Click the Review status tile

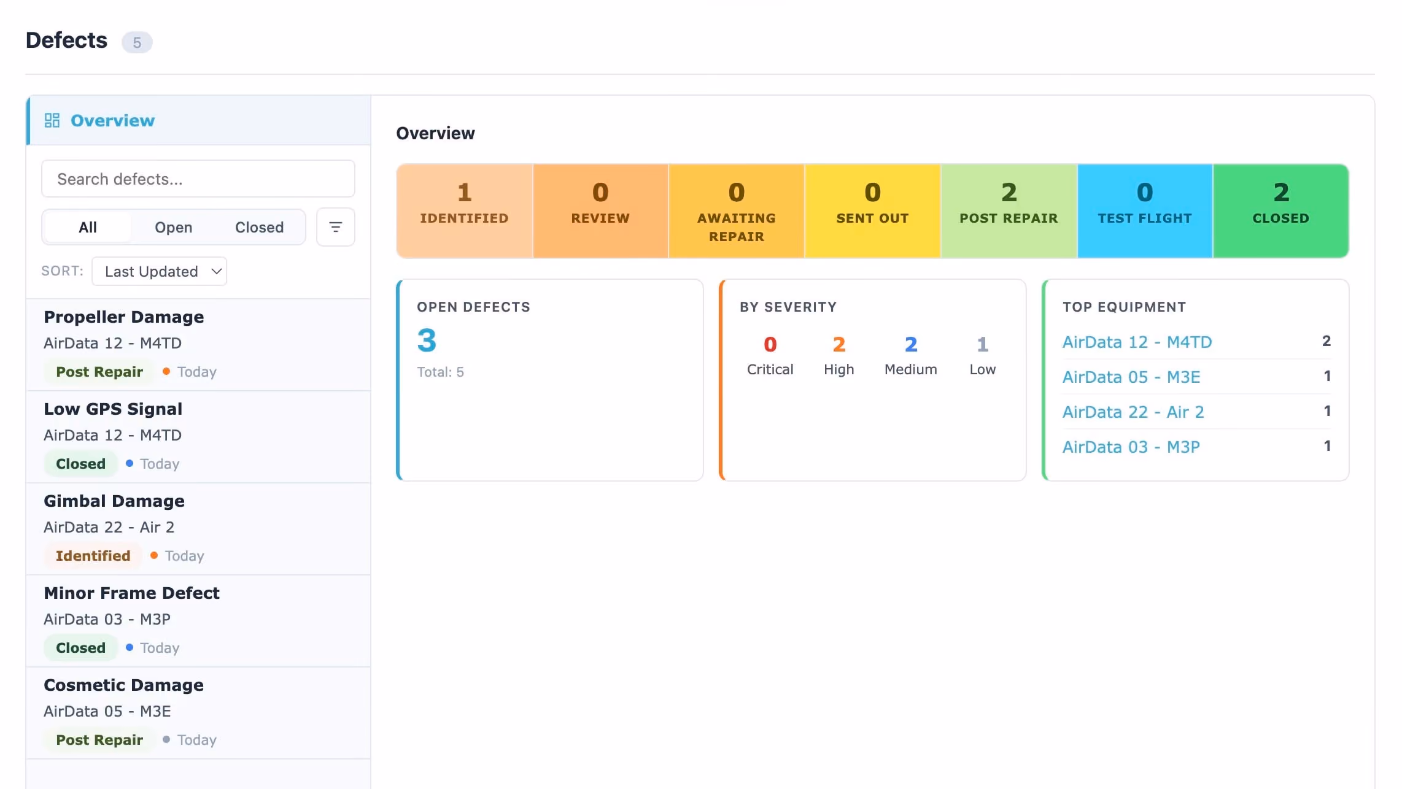tap(600, 210)
